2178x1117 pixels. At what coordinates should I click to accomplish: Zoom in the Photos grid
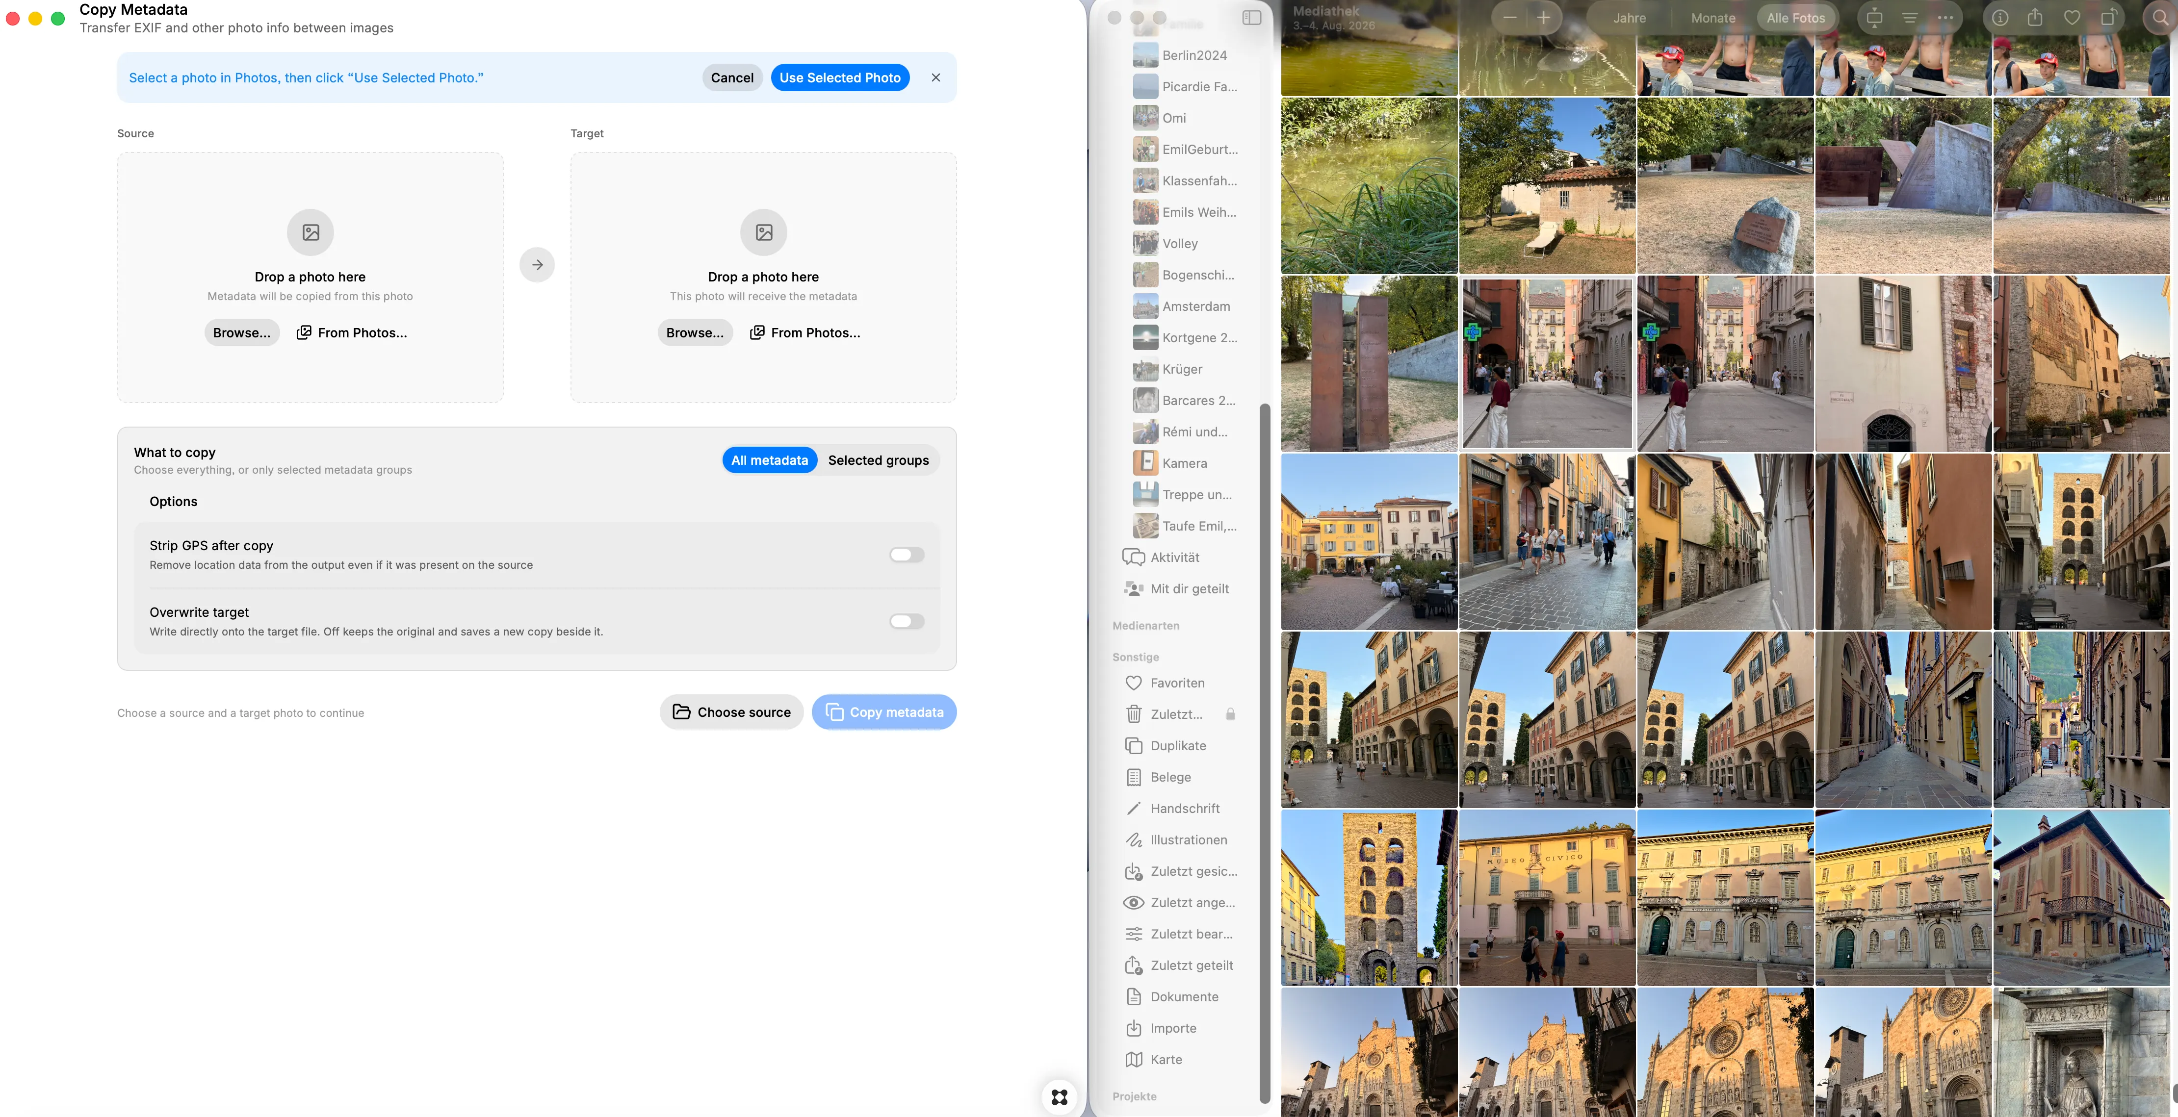(1543, 18)
